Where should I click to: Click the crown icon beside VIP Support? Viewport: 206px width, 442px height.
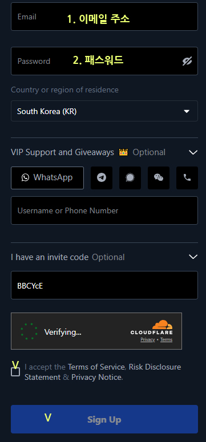tap(123, 152)
